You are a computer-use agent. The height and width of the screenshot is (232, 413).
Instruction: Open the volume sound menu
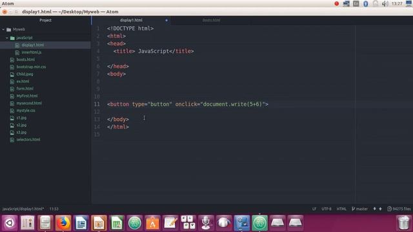click(385, 3)
